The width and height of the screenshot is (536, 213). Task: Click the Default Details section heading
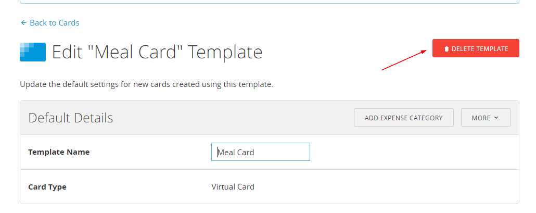71,118
